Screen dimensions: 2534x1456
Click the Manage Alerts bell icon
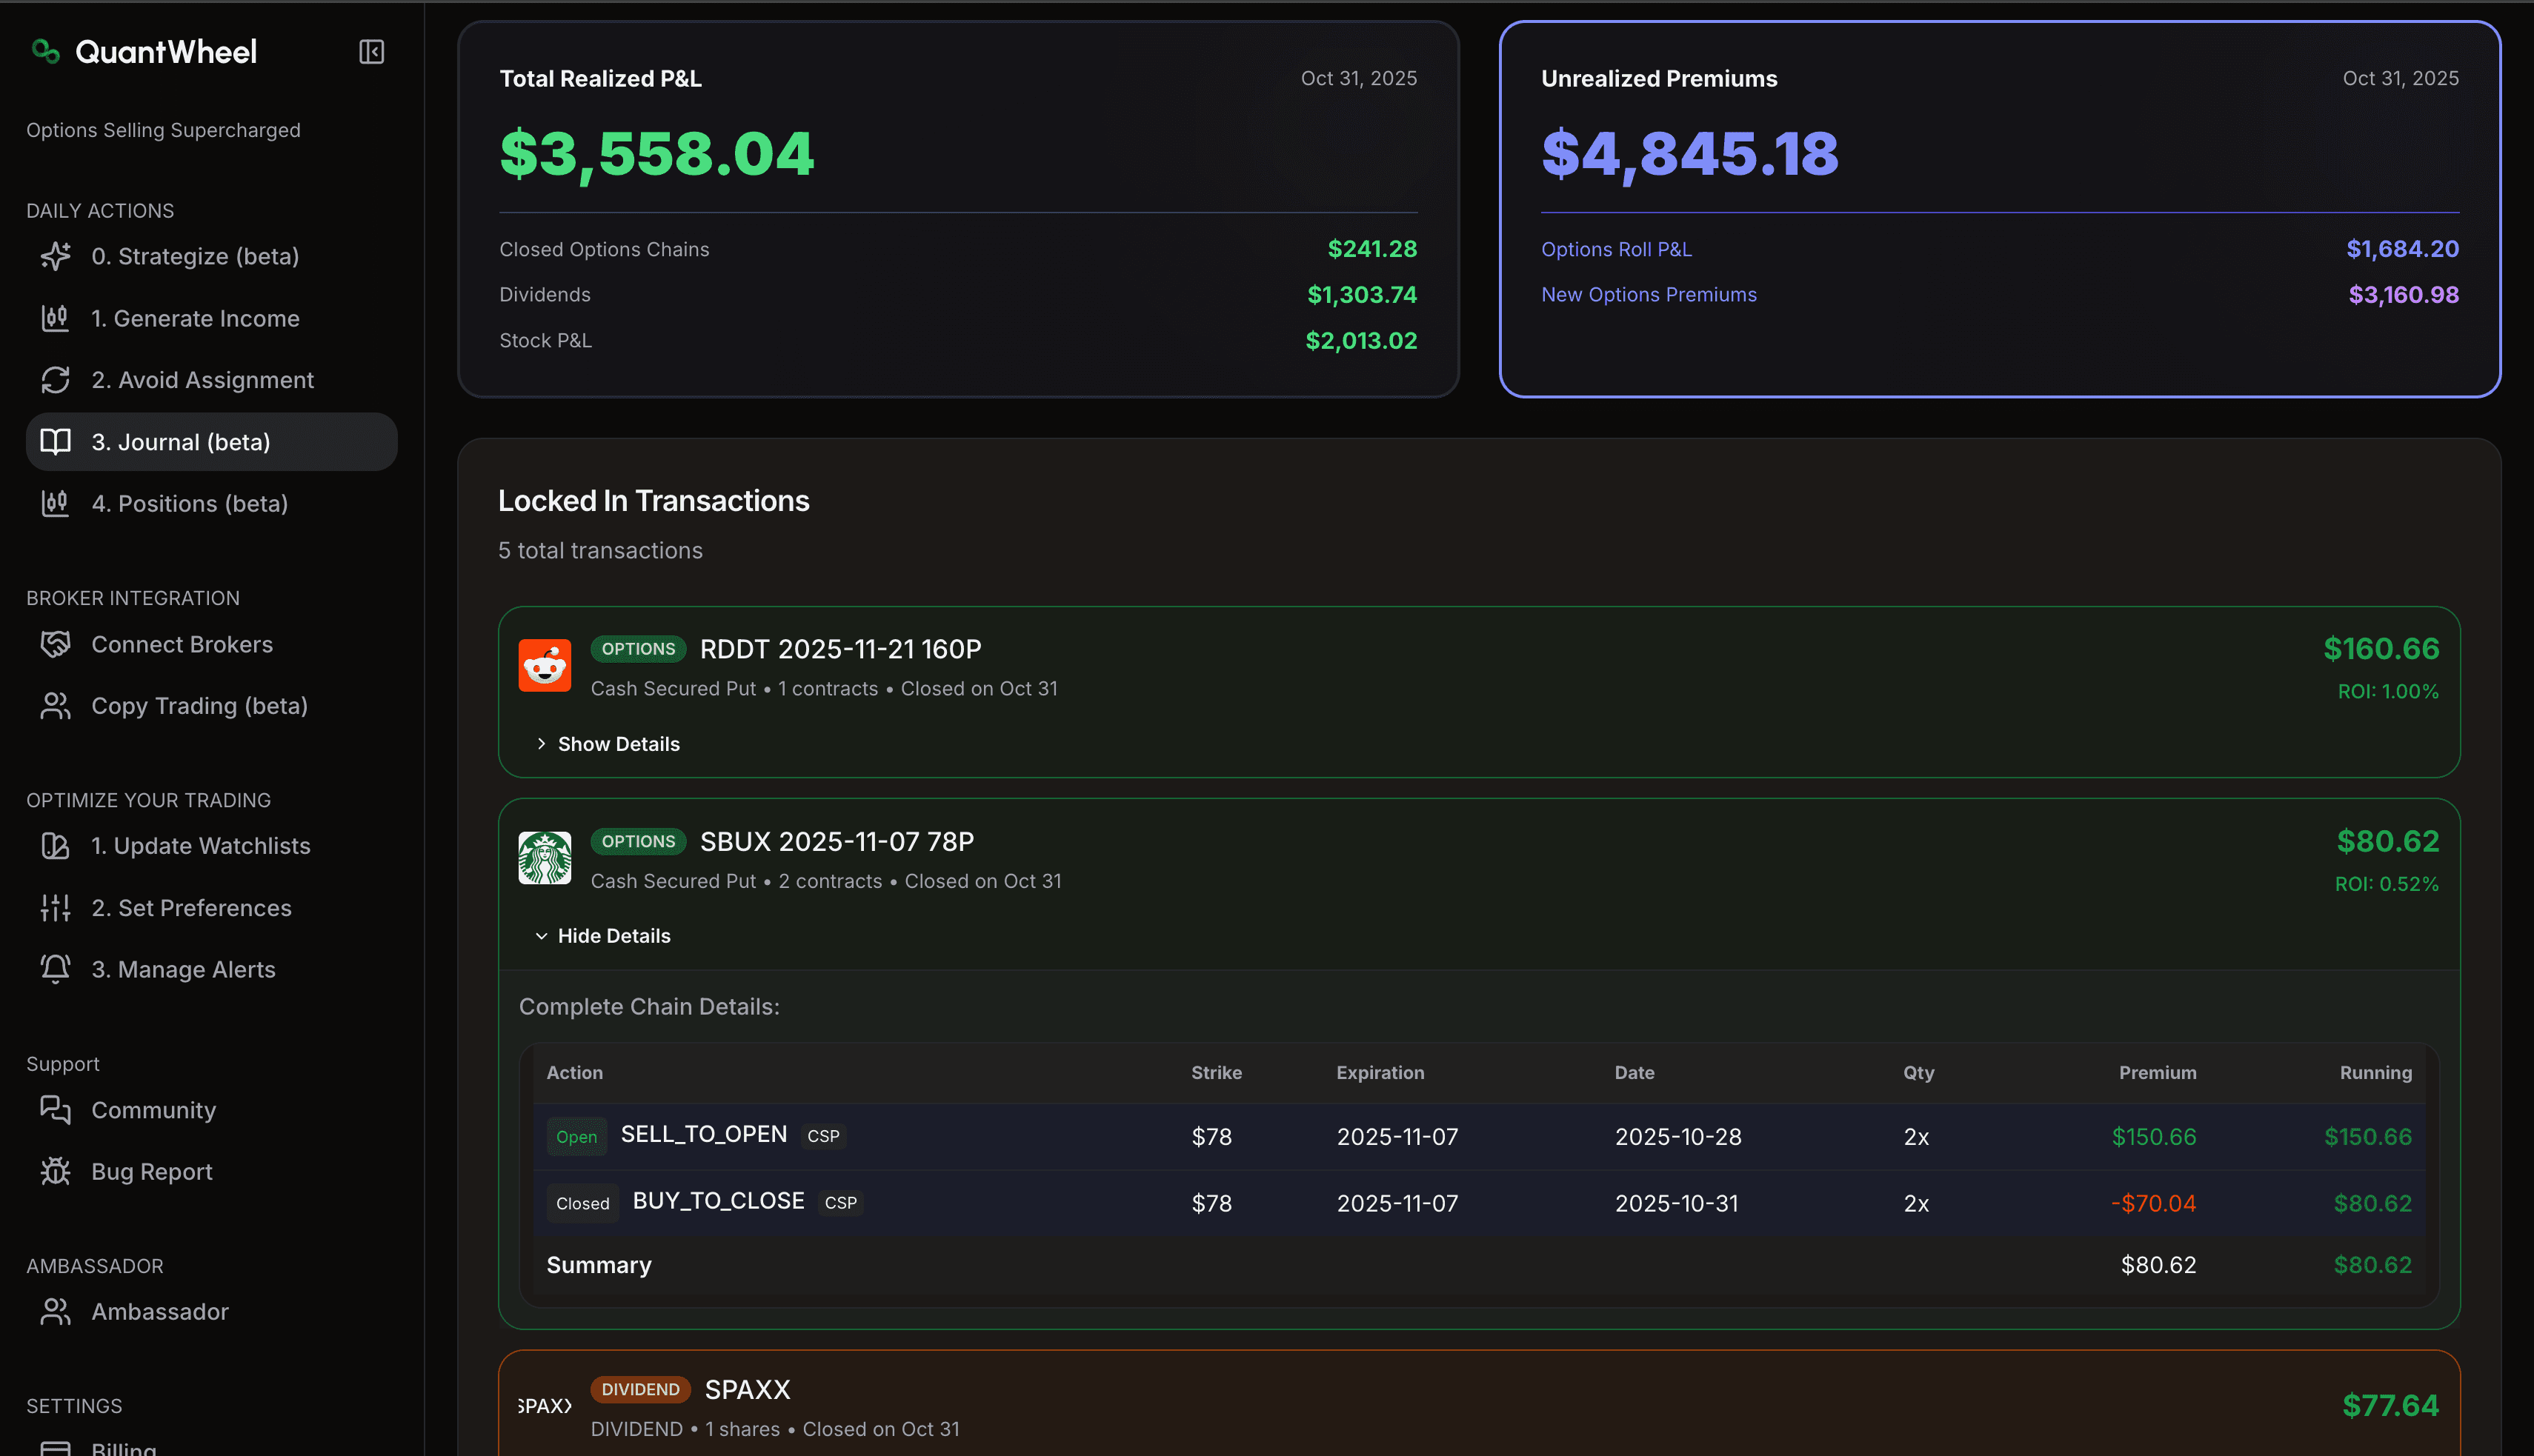coord(55,969)
